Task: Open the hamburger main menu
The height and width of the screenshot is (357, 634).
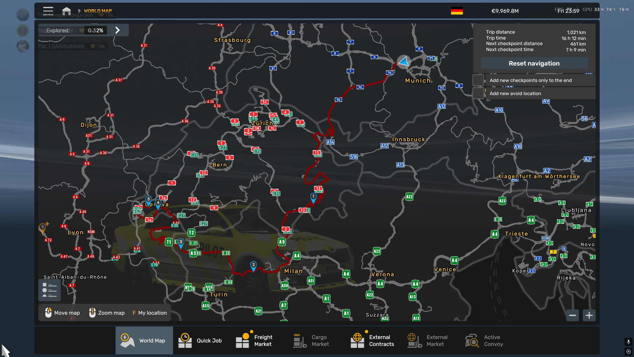Action: tap(48, 11)
